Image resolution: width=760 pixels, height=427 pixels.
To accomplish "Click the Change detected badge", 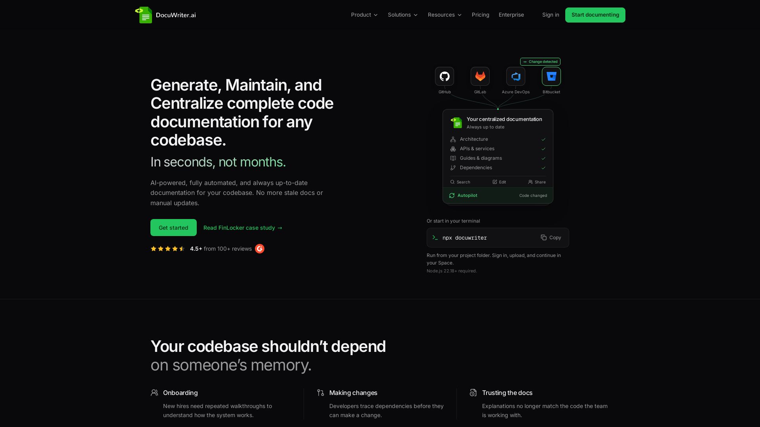I will pos(540,62).
